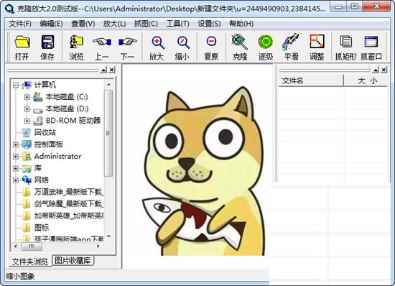Select 回收站 in the folder tree

45,132
